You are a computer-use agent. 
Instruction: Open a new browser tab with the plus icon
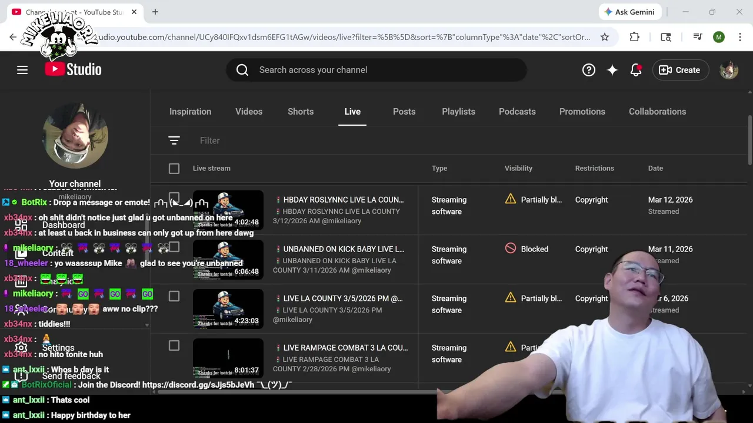coord(155,12)
